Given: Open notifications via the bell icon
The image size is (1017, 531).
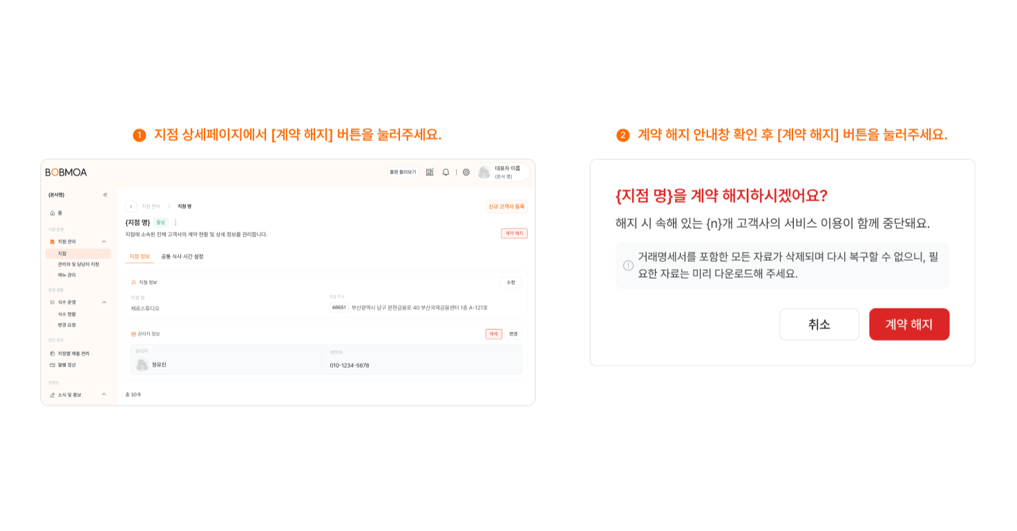Looking at the screenshot, I should click(x=446, y=172).
